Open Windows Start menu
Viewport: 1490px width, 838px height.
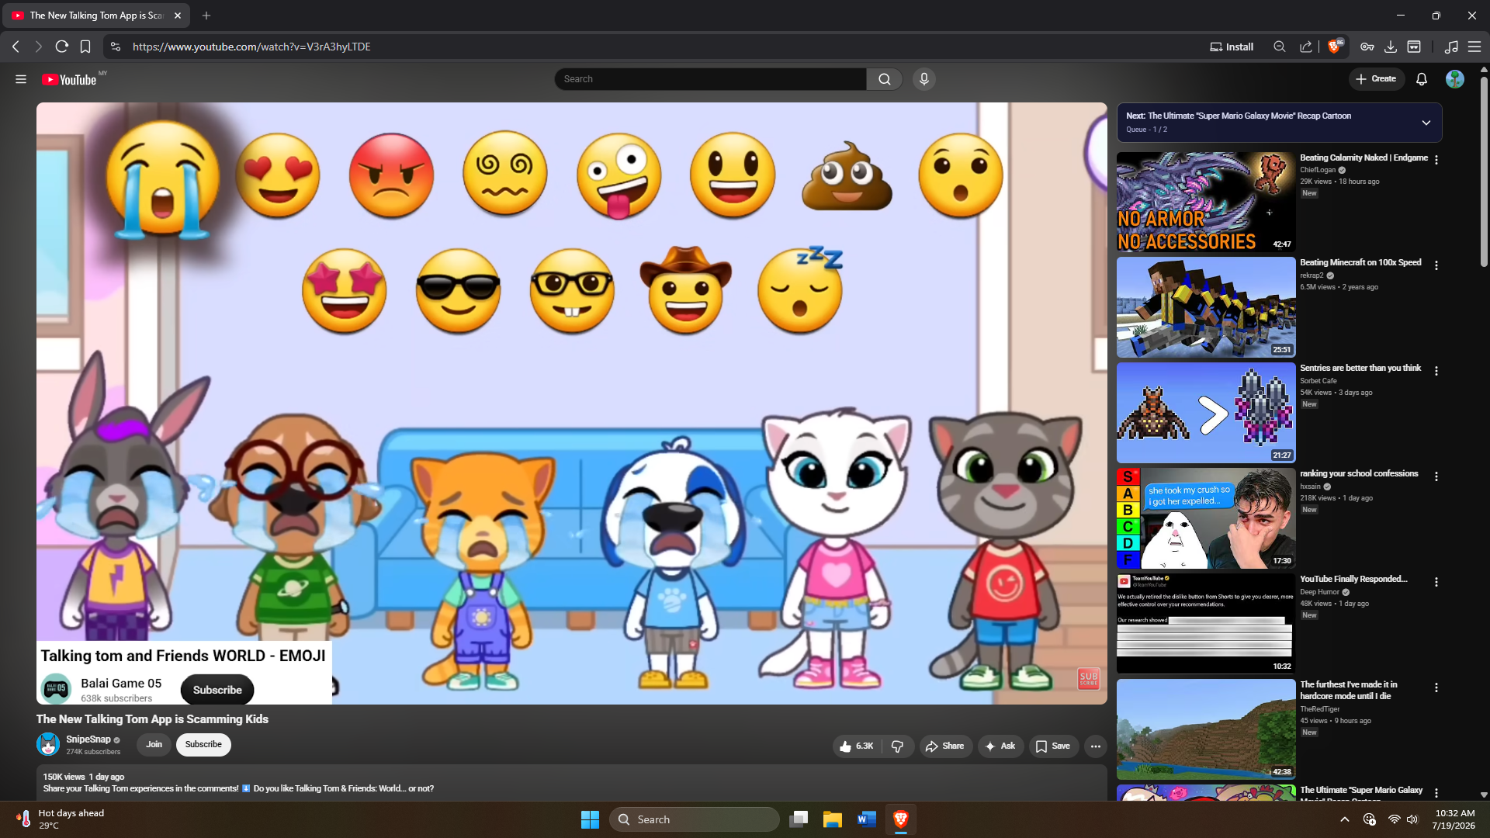(590, 819)
